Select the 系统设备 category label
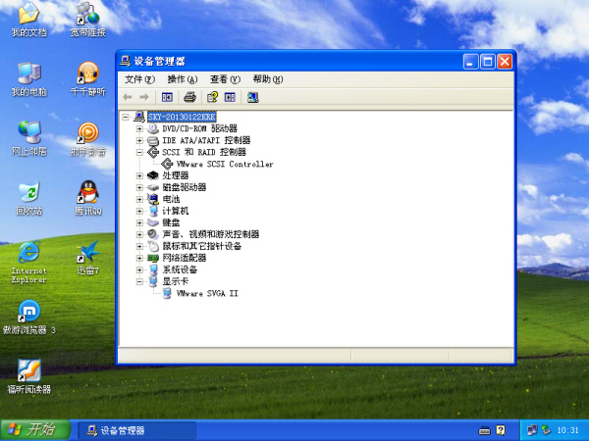 pyautogui.click(x=180, y=269)
